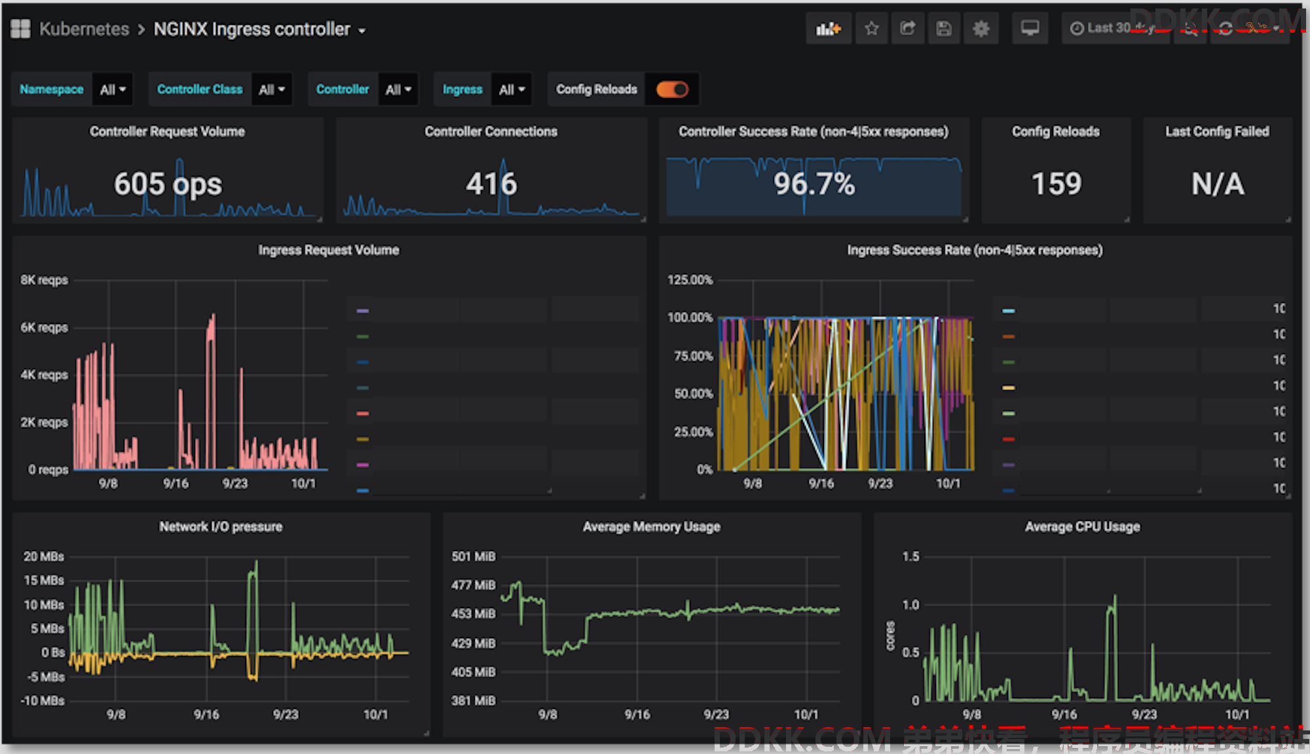This screenshot has width=1310, height=754.
Task: Open Controller Connections panel menu
Action: 491,132
